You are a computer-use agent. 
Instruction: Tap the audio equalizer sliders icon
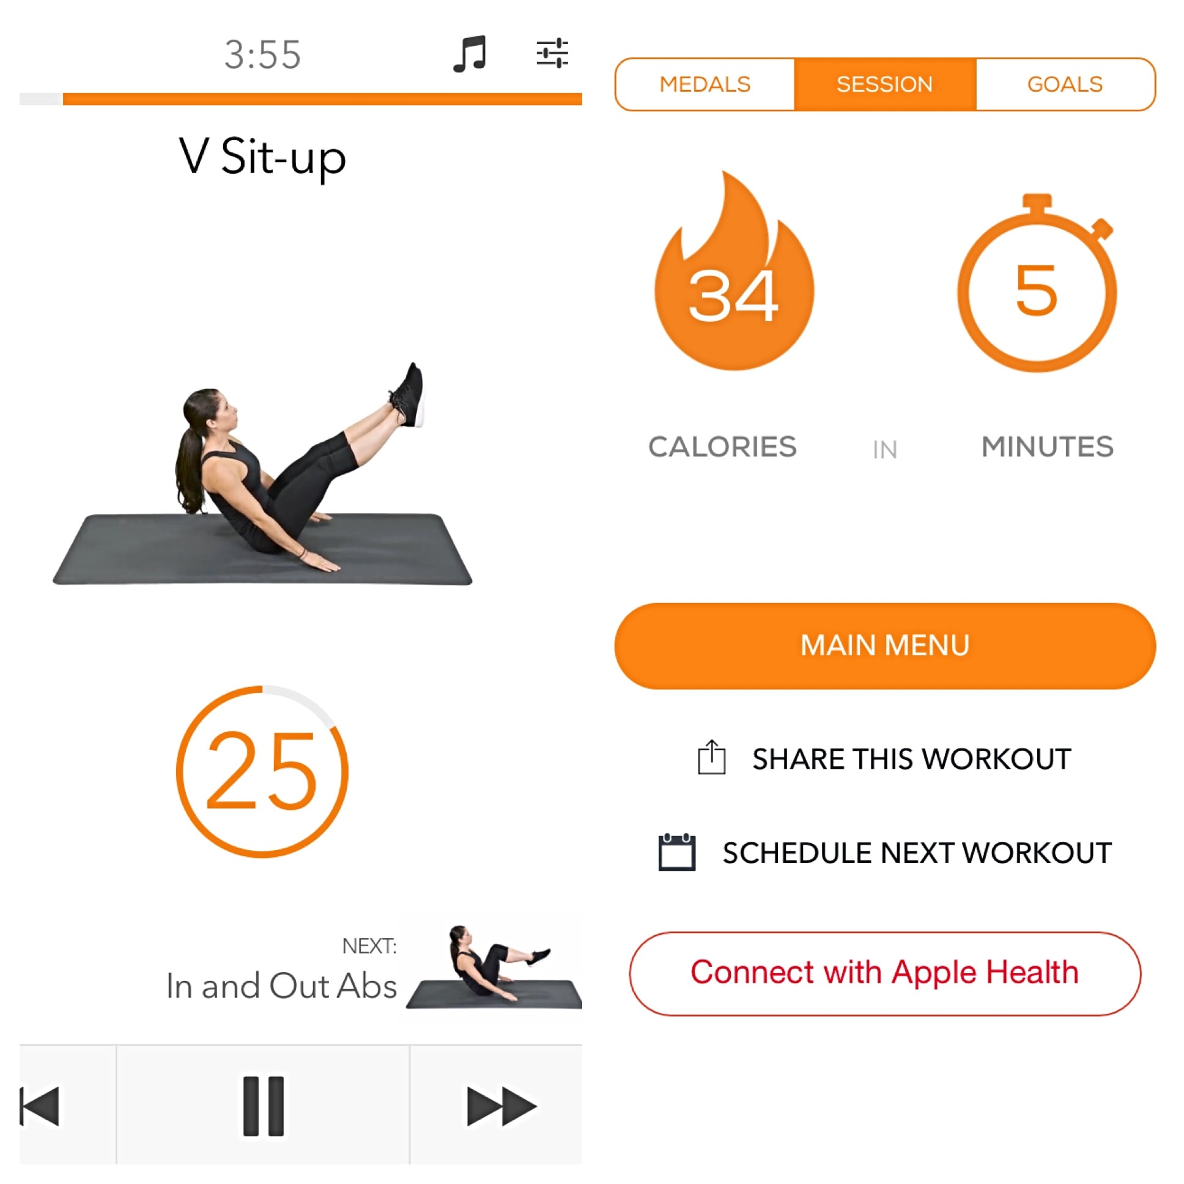coord(553,52)
